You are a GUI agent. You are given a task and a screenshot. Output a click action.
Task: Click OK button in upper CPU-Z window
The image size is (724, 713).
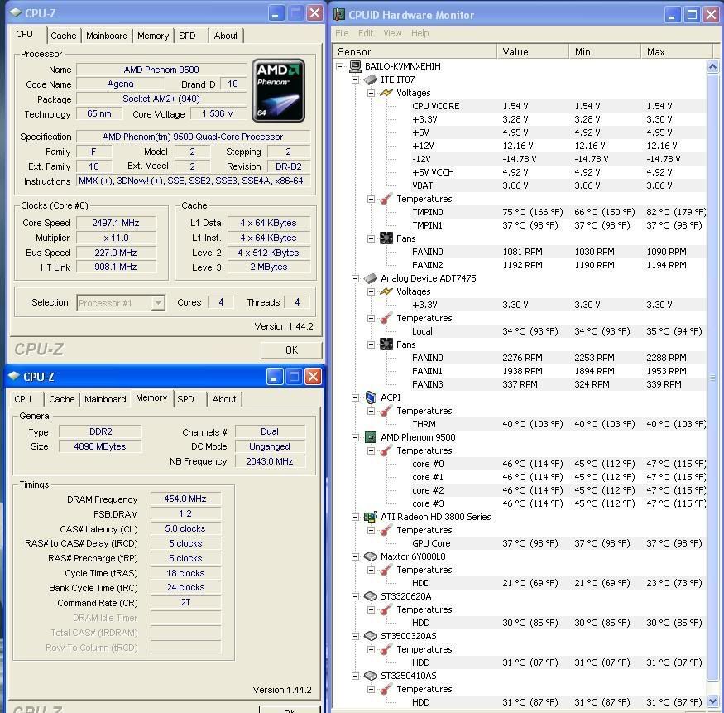[x=291, y=349]
